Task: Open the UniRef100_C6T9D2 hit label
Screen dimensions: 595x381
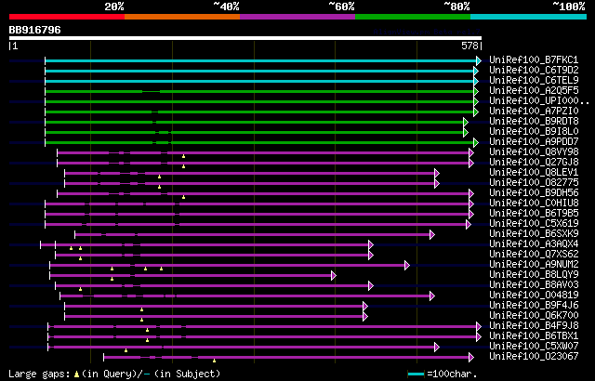Action: tap(534, 70)
